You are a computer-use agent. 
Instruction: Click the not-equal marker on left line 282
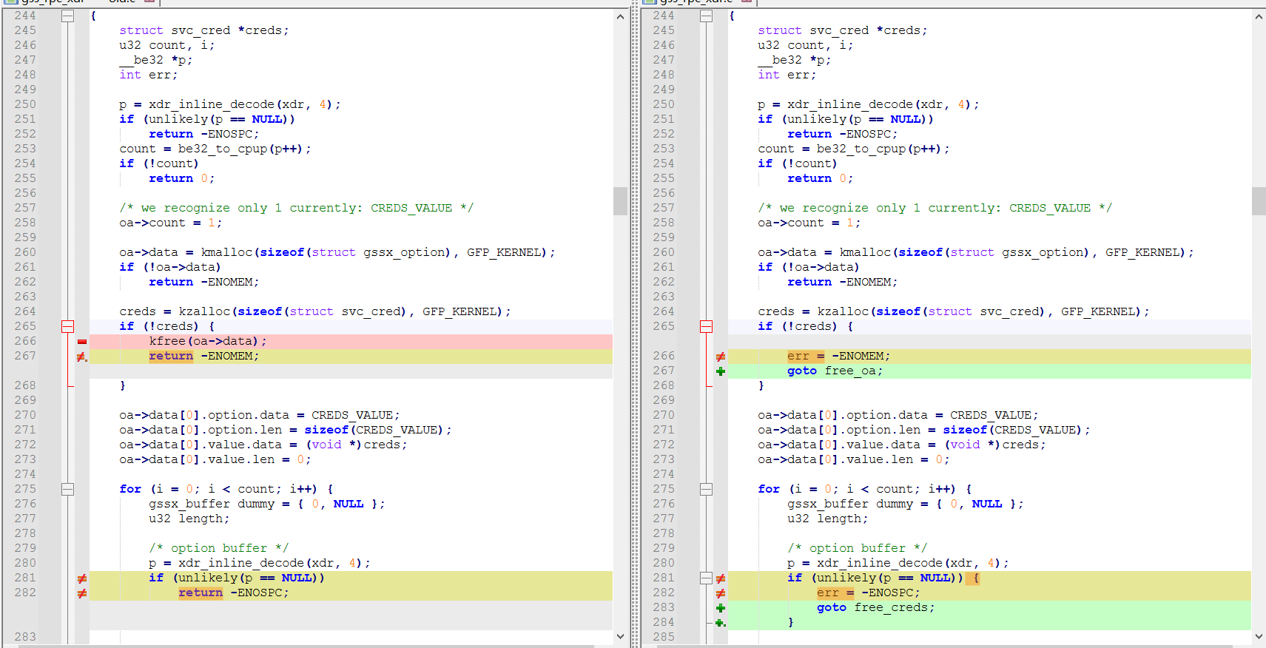pyautogui.click(x=82, y=593)
